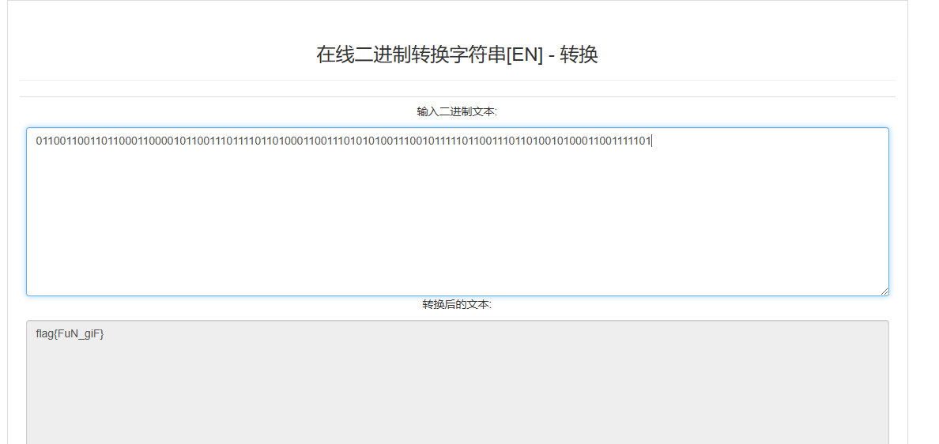The width and height of the screenshot is (939, 444).
Task: Click the output text flag{FuN_giF}
Action: 70,334
